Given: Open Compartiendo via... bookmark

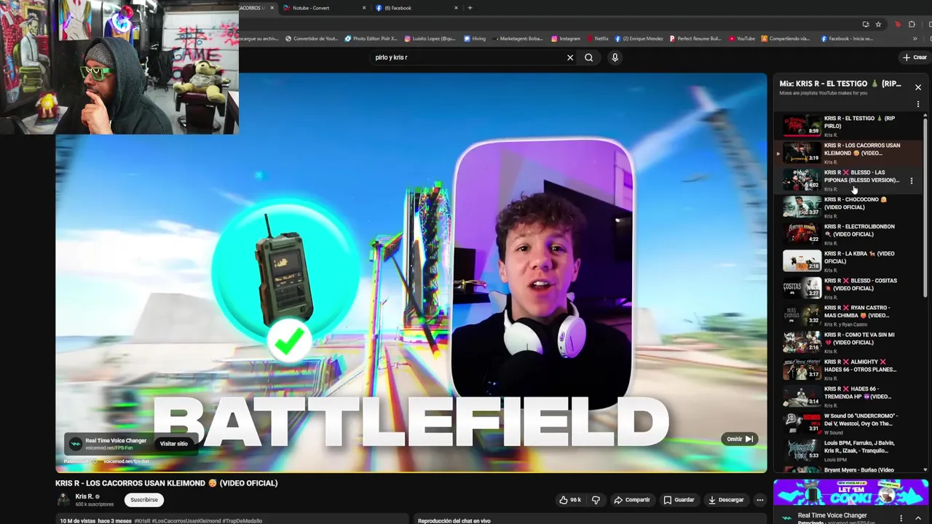Looking at the screenshot, I should pos(786,39).
